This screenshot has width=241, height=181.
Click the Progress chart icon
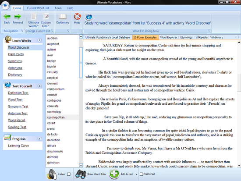(7, 137)
